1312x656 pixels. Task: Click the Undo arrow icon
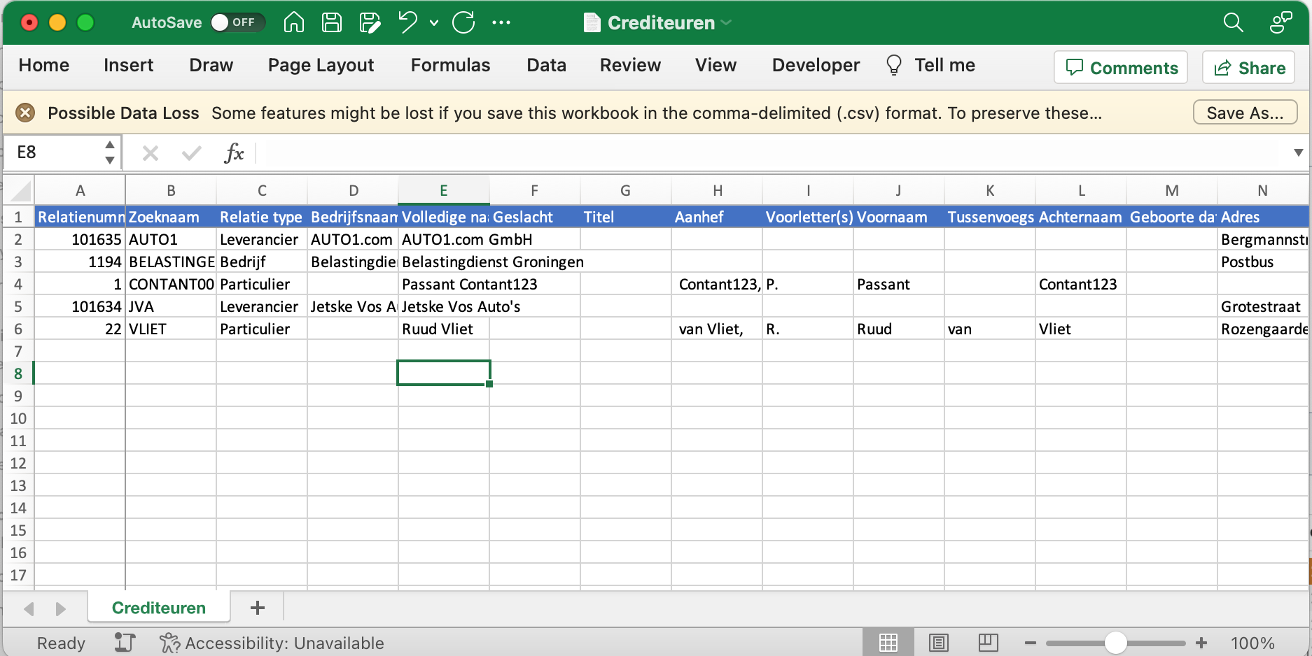coord(407,22)
